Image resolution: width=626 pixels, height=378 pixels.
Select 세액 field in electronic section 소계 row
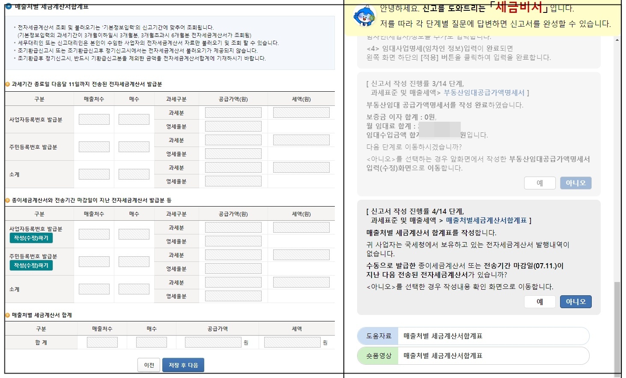pyautogui.click(x=301, y=168)
